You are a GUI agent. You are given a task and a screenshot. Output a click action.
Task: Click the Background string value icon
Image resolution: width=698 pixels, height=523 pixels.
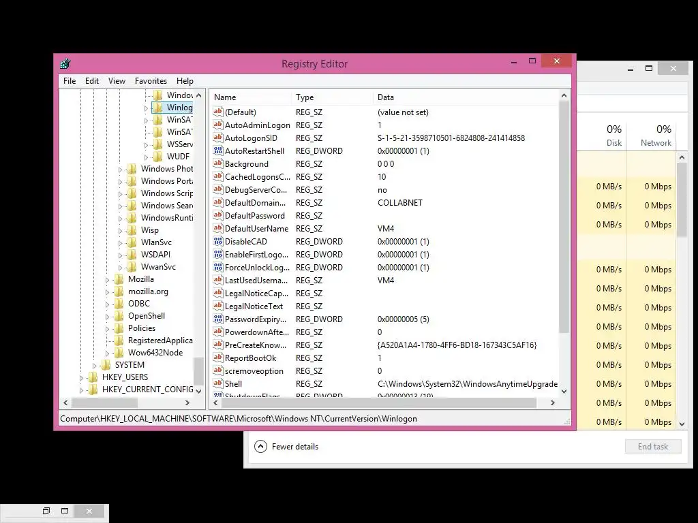click(217, 163)
